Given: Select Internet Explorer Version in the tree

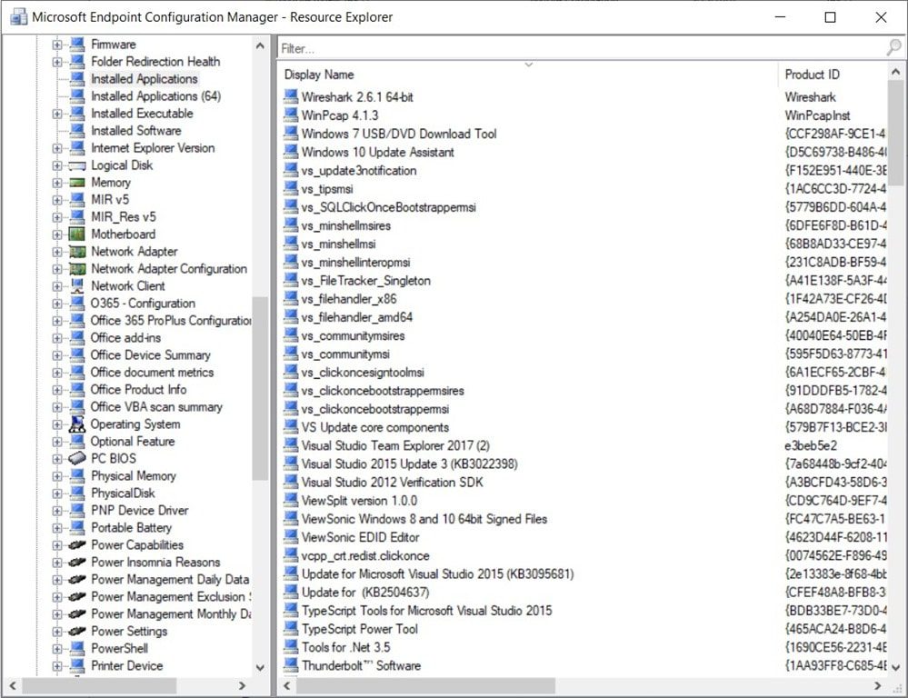Looking at the screenshot, I should (155, 148).
